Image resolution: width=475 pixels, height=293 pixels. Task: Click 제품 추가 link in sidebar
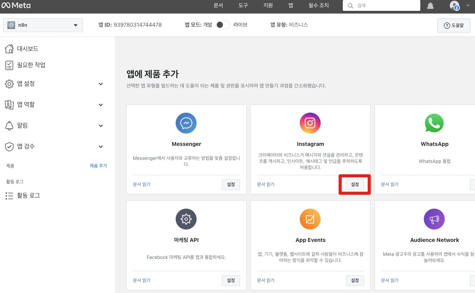98,166
